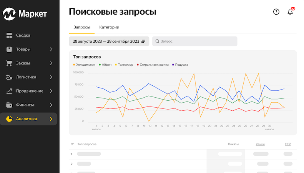304x173 pixels.
Task: Select the Запросы tab
Action: point(81,27)
